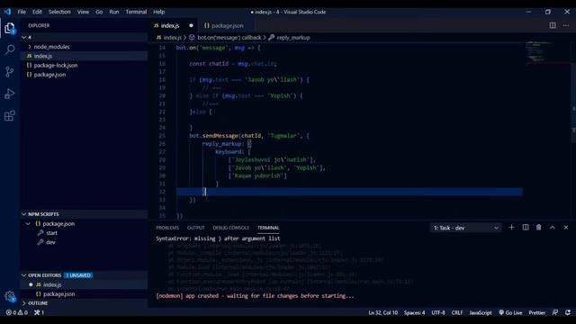This screenshot has width=576, height=324.
Task: Switch to the index.js editor tab
Action: 170,25
